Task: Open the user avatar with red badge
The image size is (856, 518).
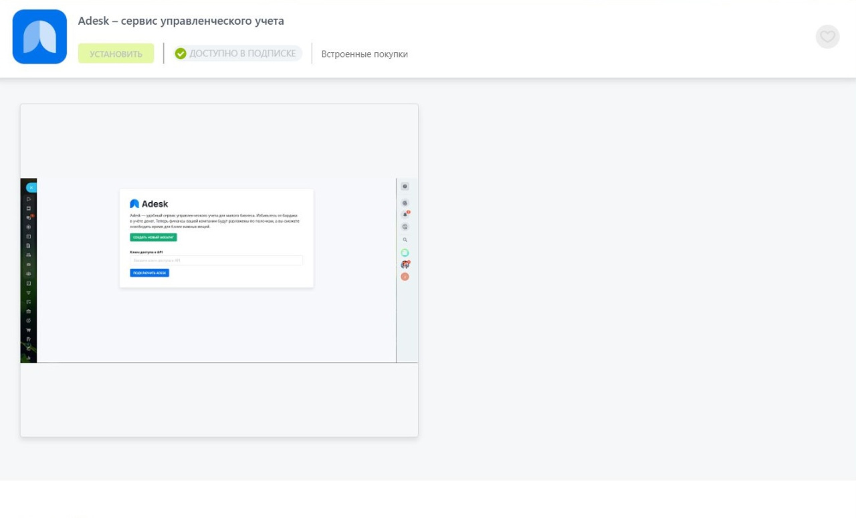Action: point(405,265)
